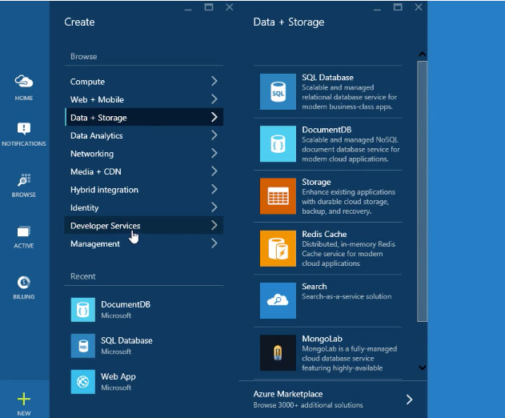Select the Management menu item

[143, 243]
